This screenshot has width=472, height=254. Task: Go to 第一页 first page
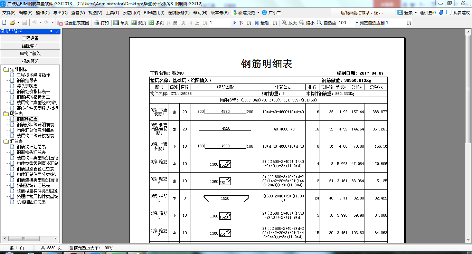click(x=176, y=23)
